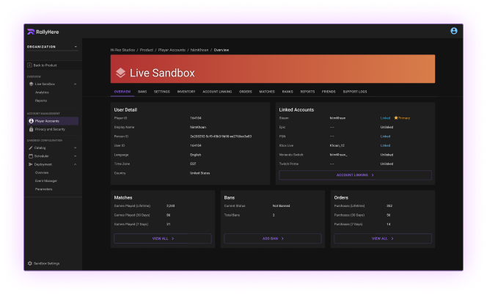Click the Player Accounts sidebar icon

point(30,121)
